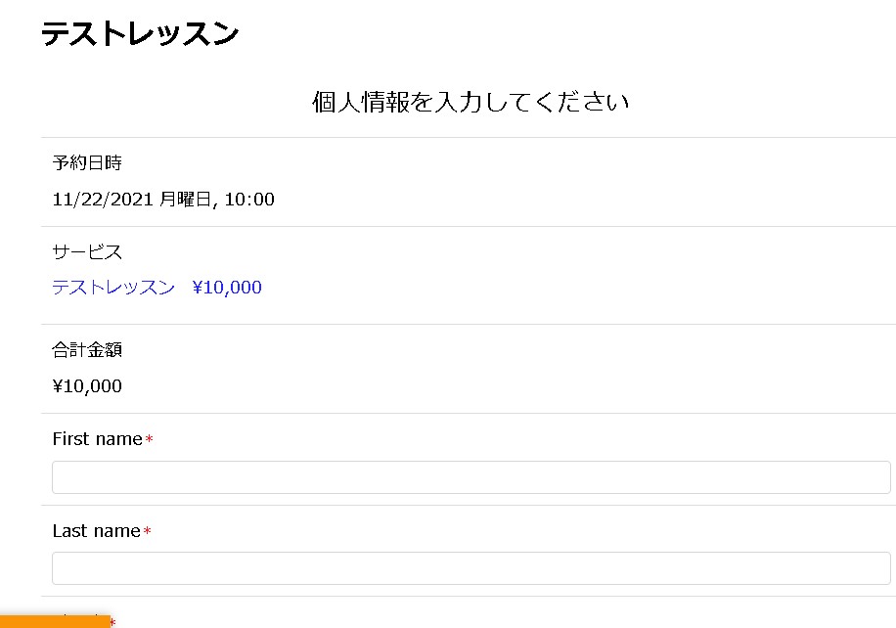The image size is (896, 628).
Task: Click the 11/22/2021 reservation date
Action: tap(103, 200)
